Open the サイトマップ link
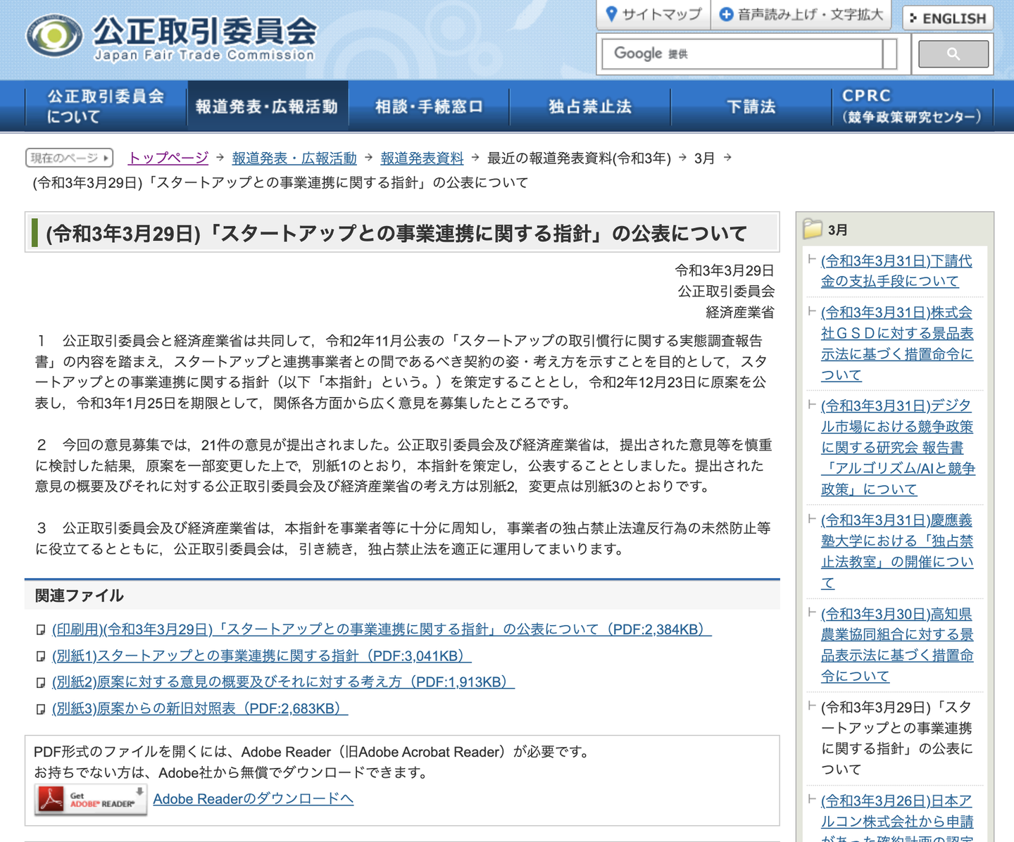This screenshot has width=1014, height=842. pos(654,14)
